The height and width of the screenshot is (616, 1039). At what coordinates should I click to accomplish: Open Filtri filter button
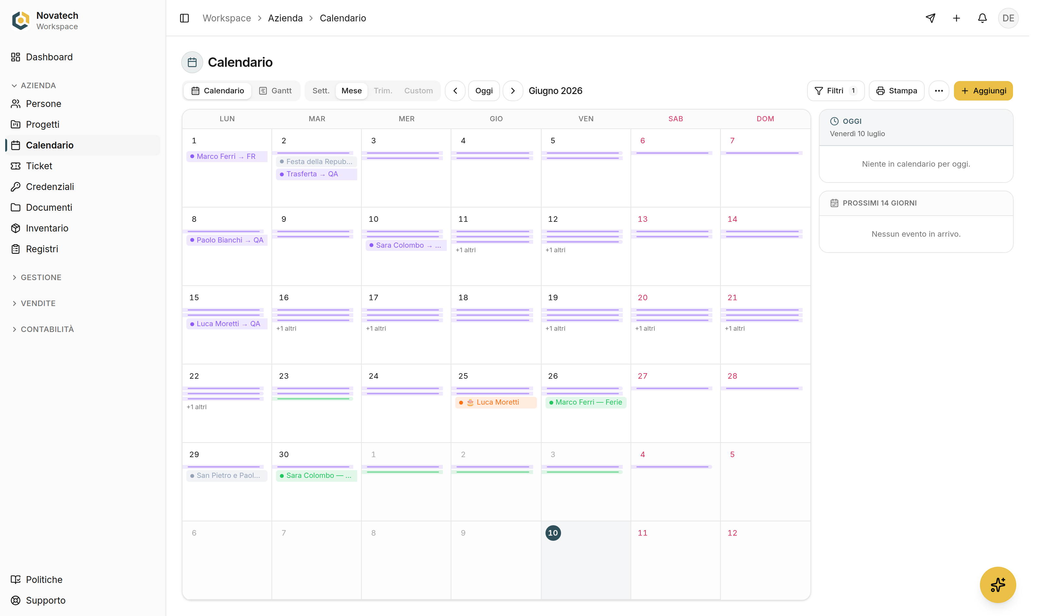[835, 91]
